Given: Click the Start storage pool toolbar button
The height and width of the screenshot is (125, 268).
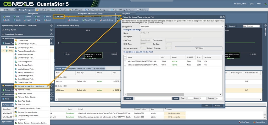Looking at the screenshot, I should coord(37,17).
